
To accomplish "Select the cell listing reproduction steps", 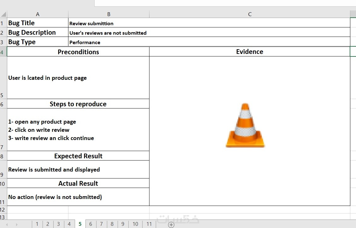I will point(78,130).
